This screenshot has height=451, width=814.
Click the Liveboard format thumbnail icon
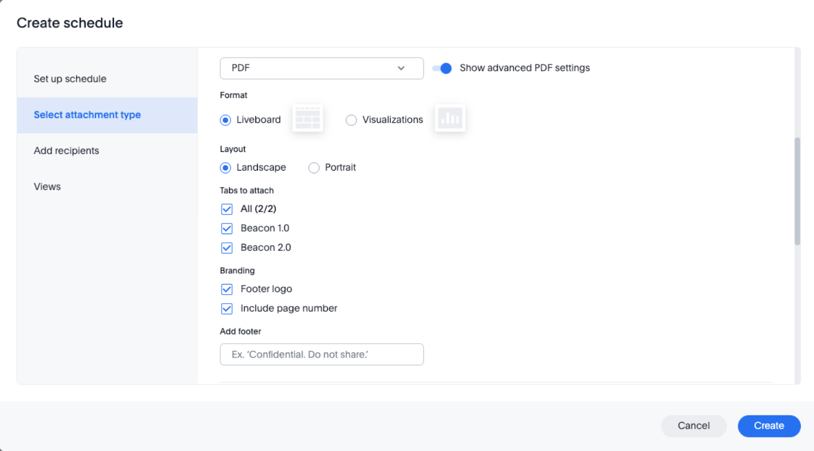click(307, 118)
